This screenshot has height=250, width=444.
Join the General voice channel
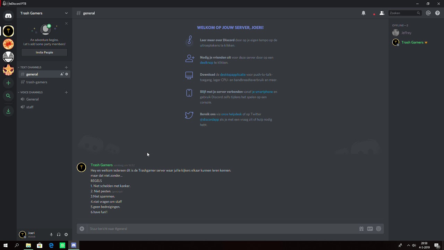[44, 99]
